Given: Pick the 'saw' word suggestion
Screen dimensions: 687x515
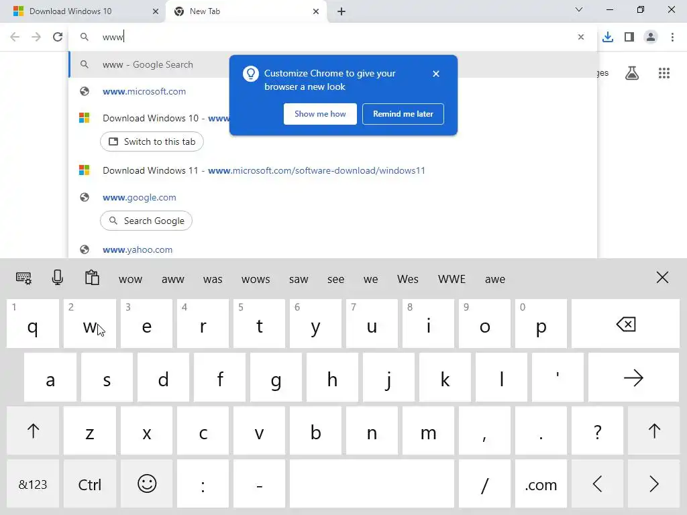Looking at the screenshot, I should (299, 279).
